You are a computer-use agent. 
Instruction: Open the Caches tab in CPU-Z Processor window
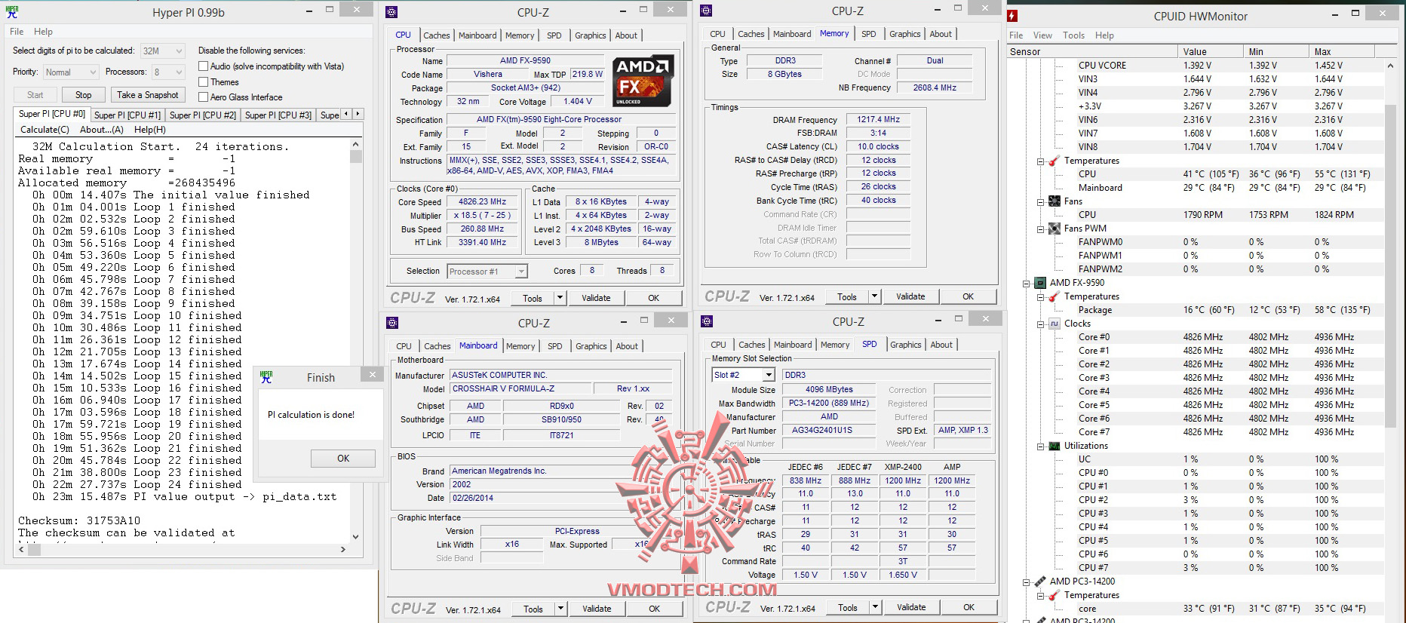[437, 35]
